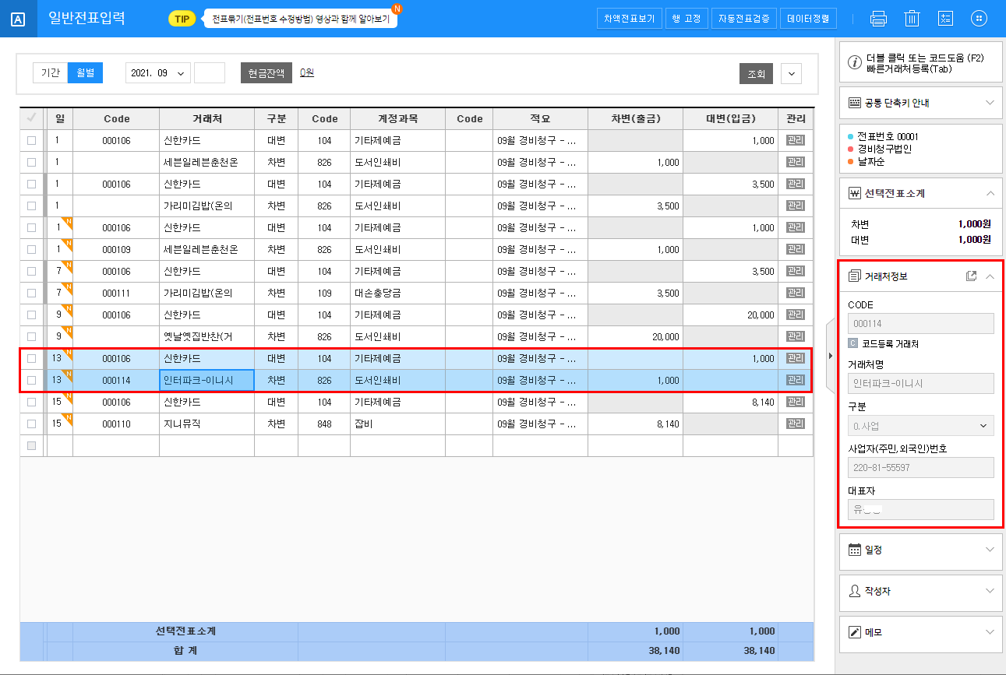Switch to the 기간 tab
This screenshot has height=675, width=1006.
tap(50, 73)
